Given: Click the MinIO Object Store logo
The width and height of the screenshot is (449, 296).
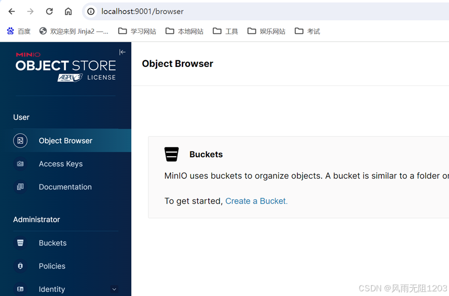Looking at the screenshot, I should (x=65, y=67).
